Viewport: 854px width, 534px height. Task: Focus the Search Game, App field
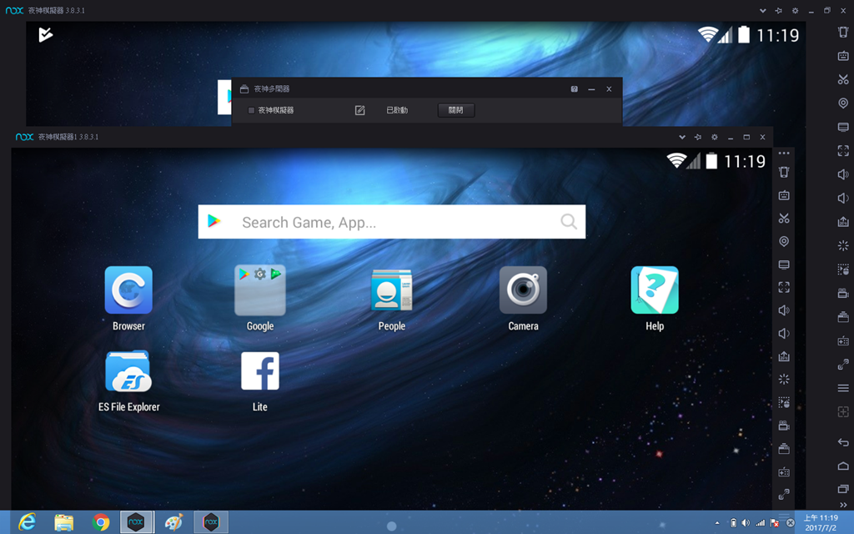[x=392, y=222]
